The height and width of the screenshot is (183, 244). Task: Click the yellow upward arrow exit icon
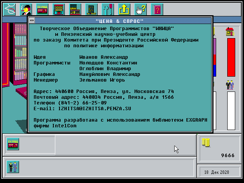[124, 10]
